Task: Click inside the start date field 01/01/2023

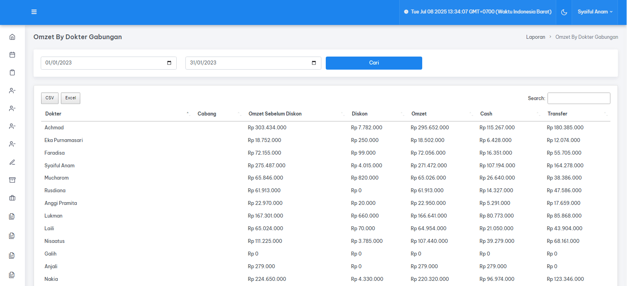Action: click(x=109, y=63)
